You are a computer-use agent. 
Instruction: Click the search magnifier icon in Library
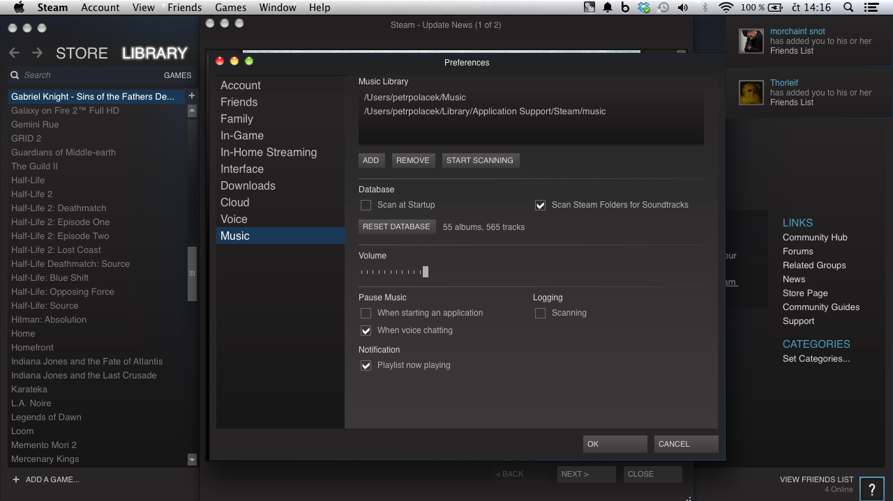pyautogui.click(x=15, y=75)
